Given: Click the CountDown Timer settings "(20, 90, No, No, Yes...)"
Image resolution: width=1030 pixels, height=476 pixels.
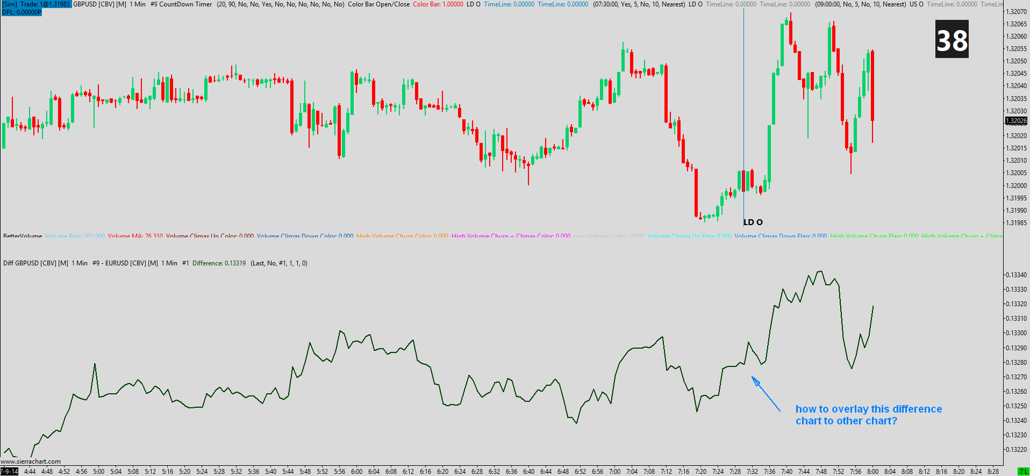Looking at the screenshot, I should tap(281, 4).
